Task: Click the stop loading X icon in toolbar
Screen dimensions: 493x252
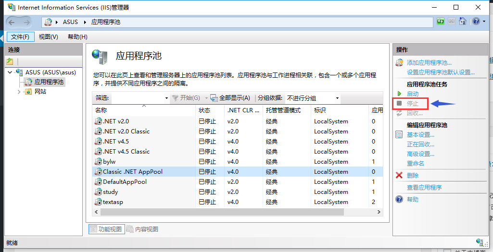Action: (x=452, y=21)
